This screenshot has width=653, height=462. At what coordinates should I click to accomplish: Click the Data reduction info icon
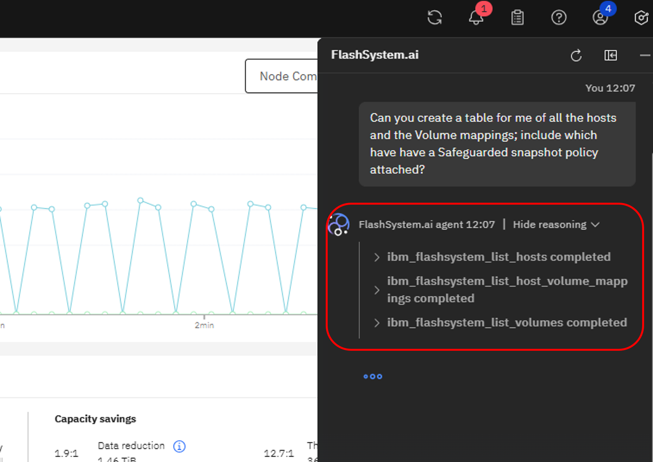pyautogui.click(x=179, y=446)
